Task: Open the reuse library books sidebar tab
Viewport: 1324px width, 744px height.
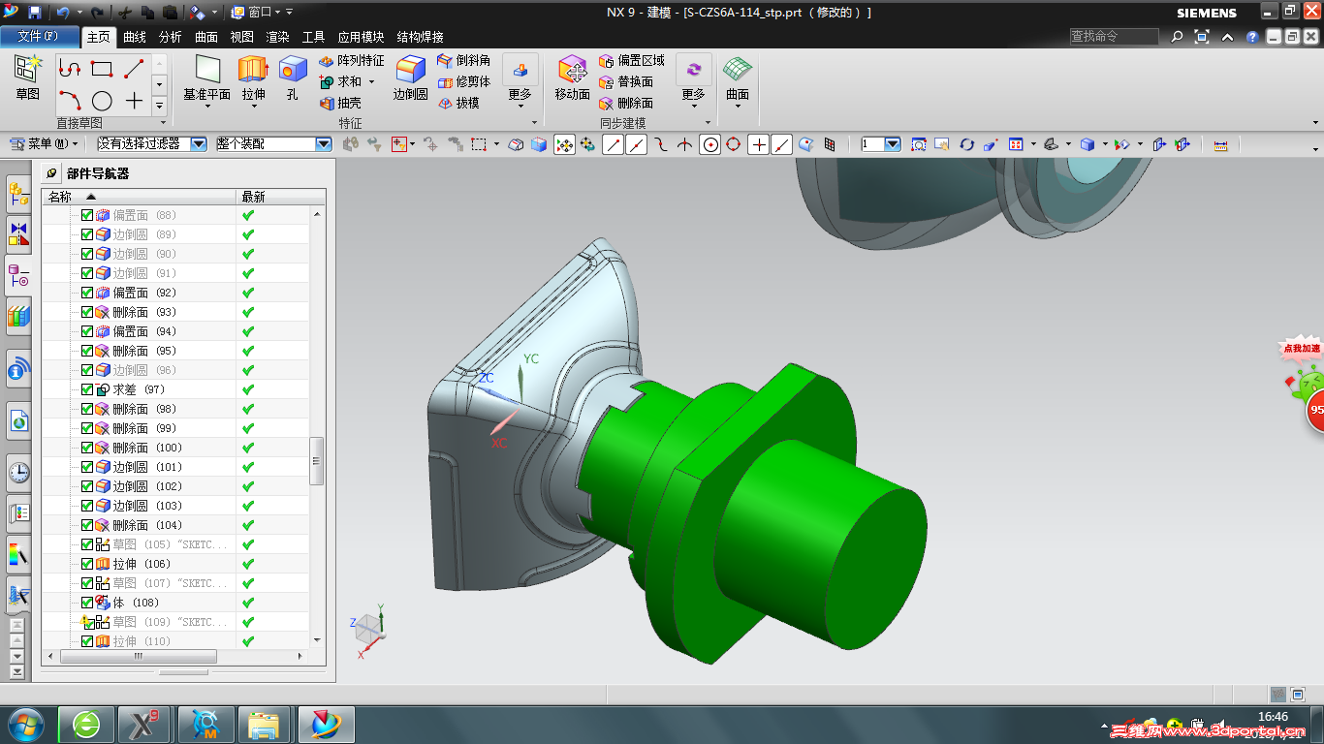Action: [x=18, y=315]
